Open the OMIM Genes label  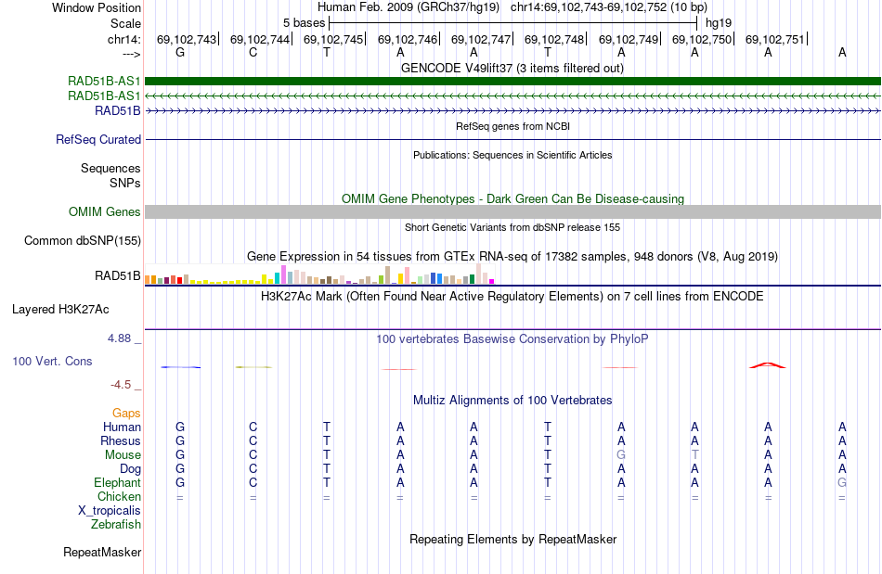(105, 211)
